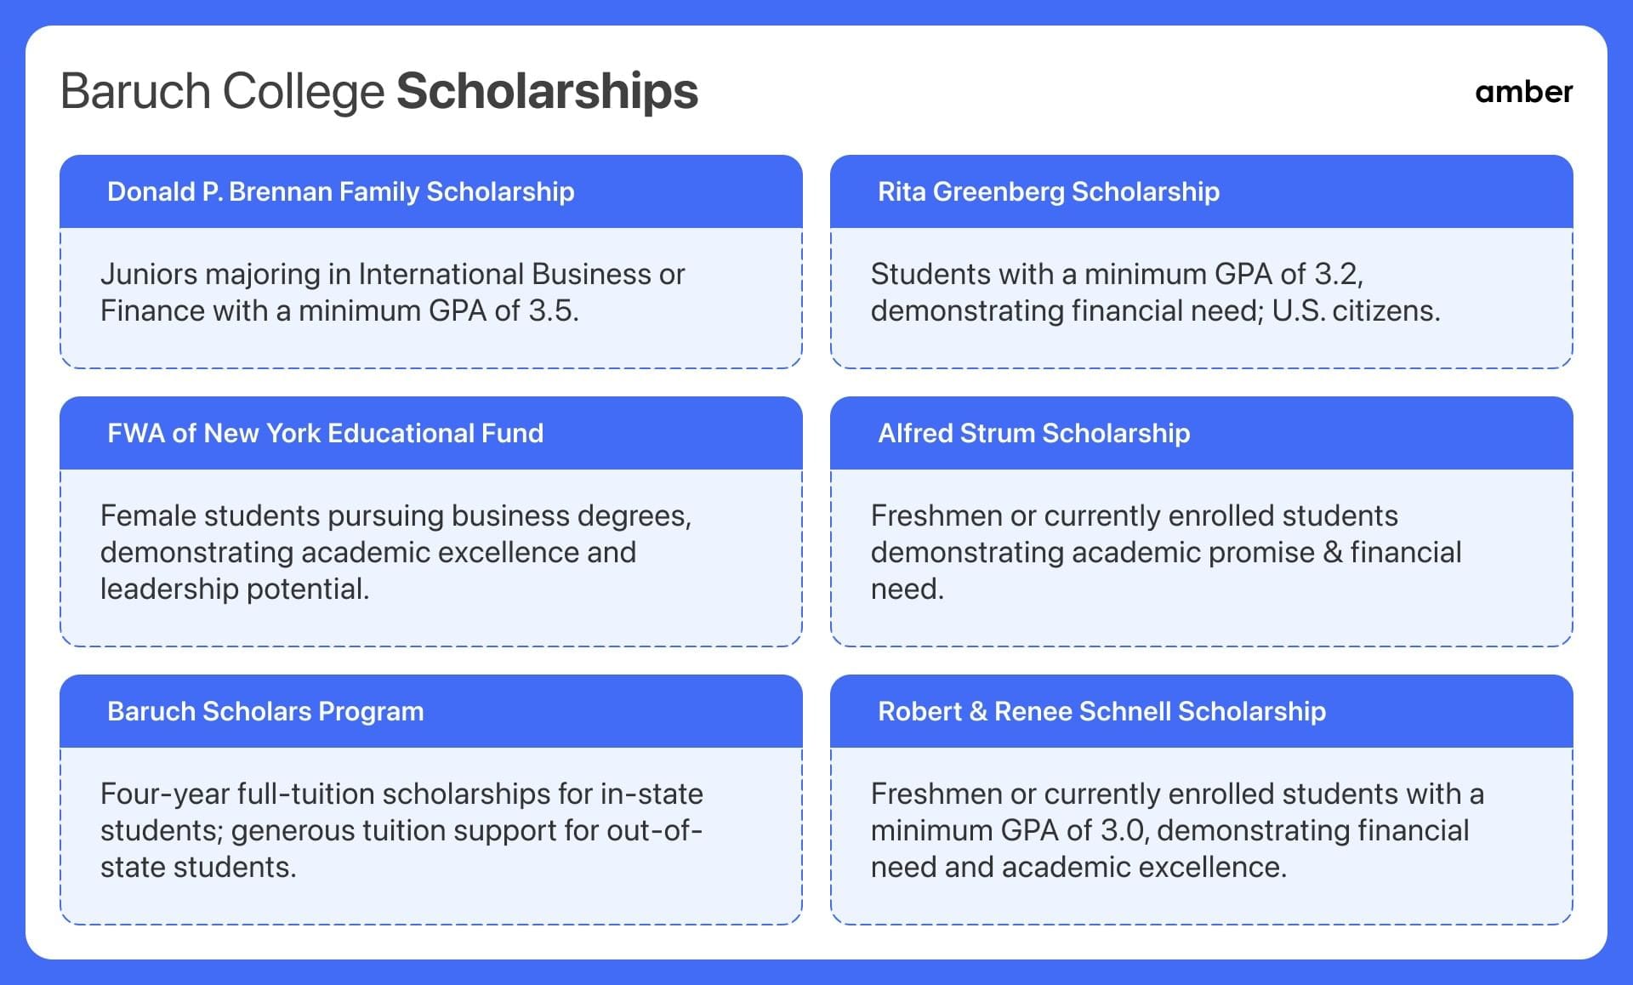Click the minimum GPA of 3.2 description
This screenshot has width=1633, height=985.
click(x=1155, y=292)
